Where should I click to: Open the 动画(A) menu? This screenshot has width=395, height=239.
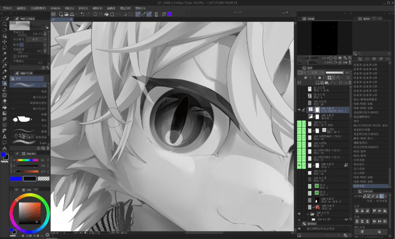(56, 8)
